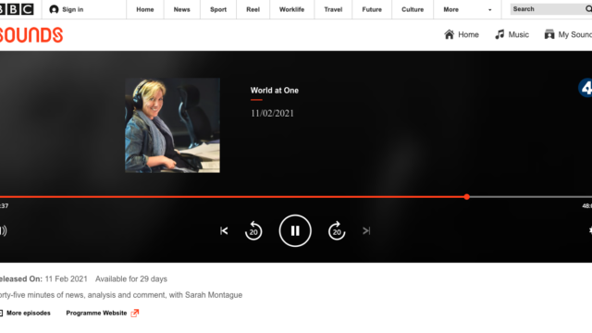Click the World at One episode artwork
The width and height of the screenshot is (592, 333).
point(173,126)
